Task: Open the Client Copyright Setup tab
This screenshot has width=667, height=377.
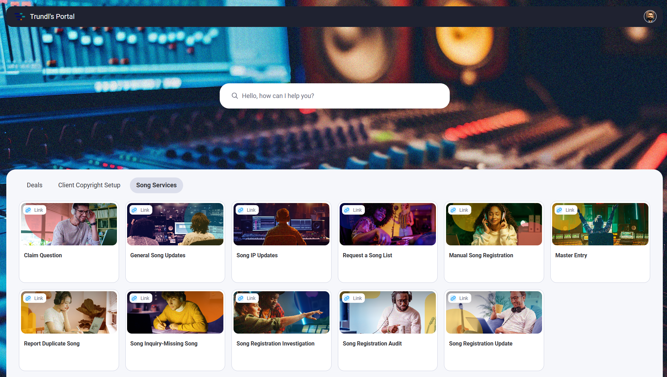Action: pos(89,185)
